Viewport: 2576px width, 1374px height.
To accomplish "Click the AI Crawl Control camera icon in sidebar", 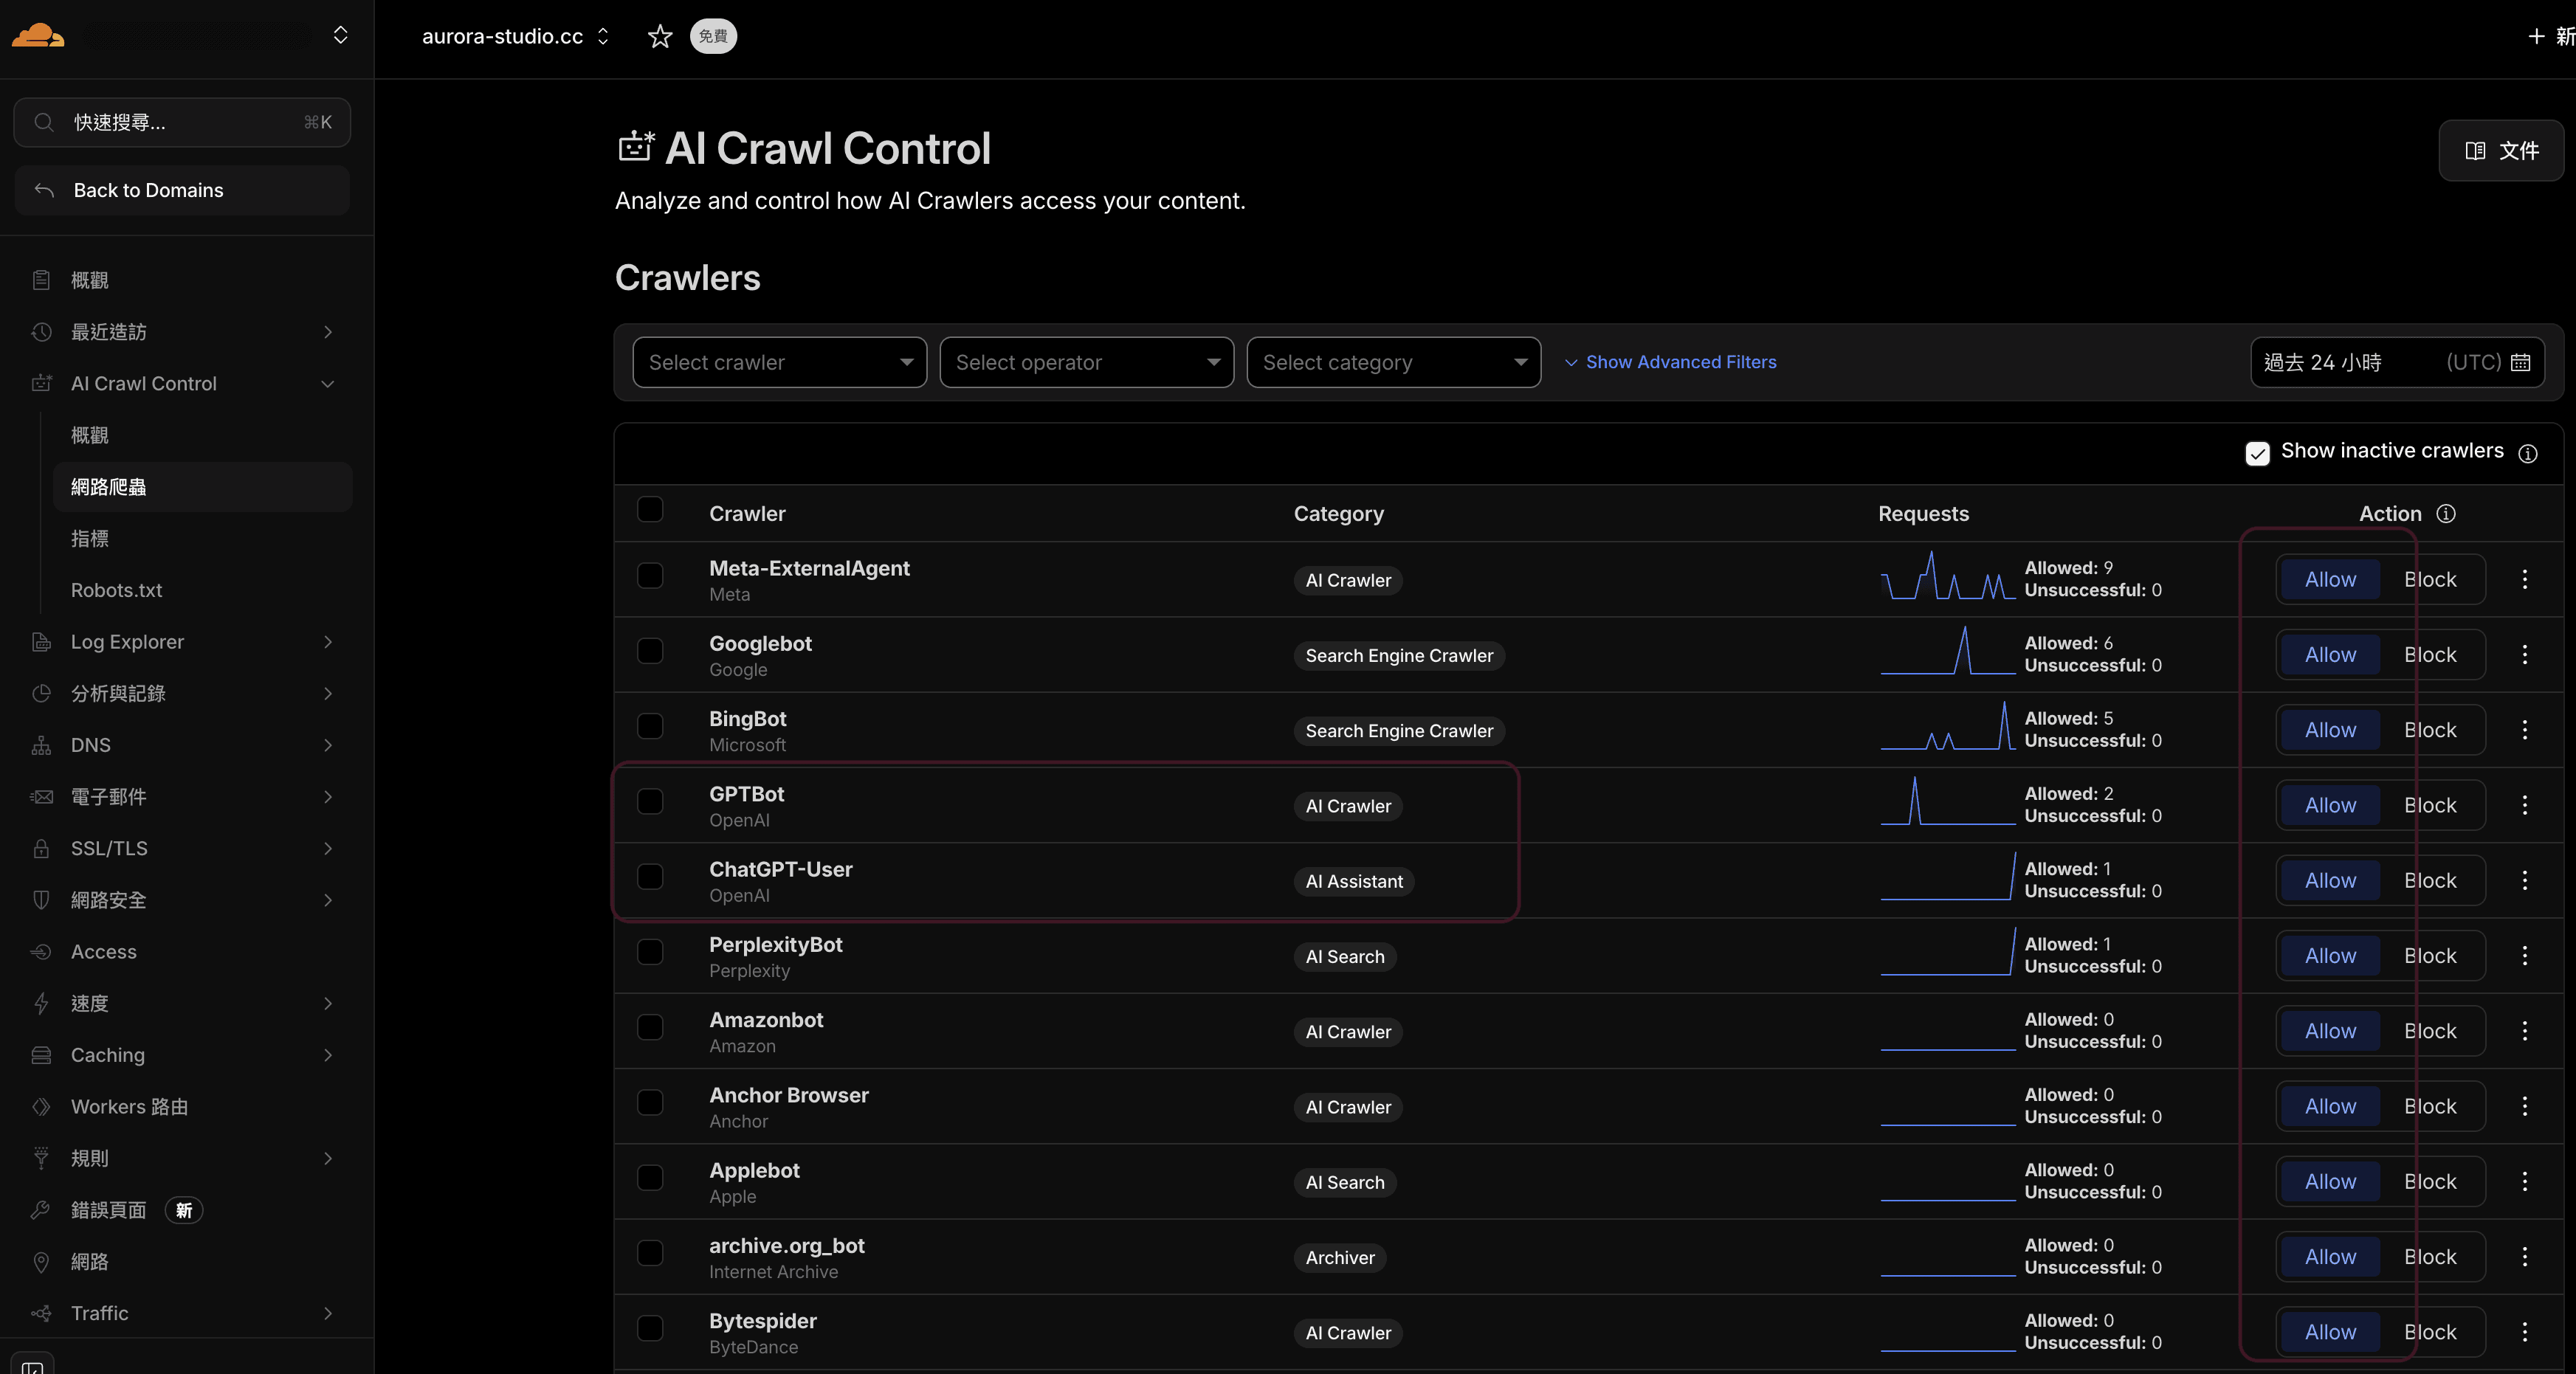I will click(41, 383).
